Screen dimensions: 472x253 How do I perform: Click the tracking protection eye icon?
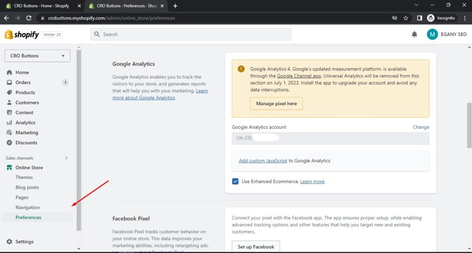pos(395,18)
